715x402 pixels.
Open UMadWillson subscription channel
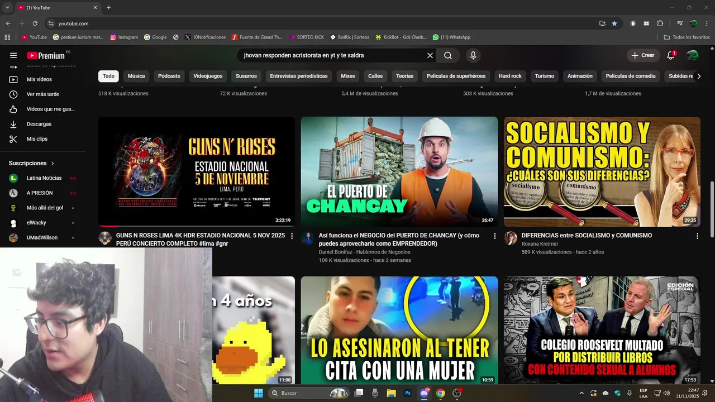click(x=43, y=237)
